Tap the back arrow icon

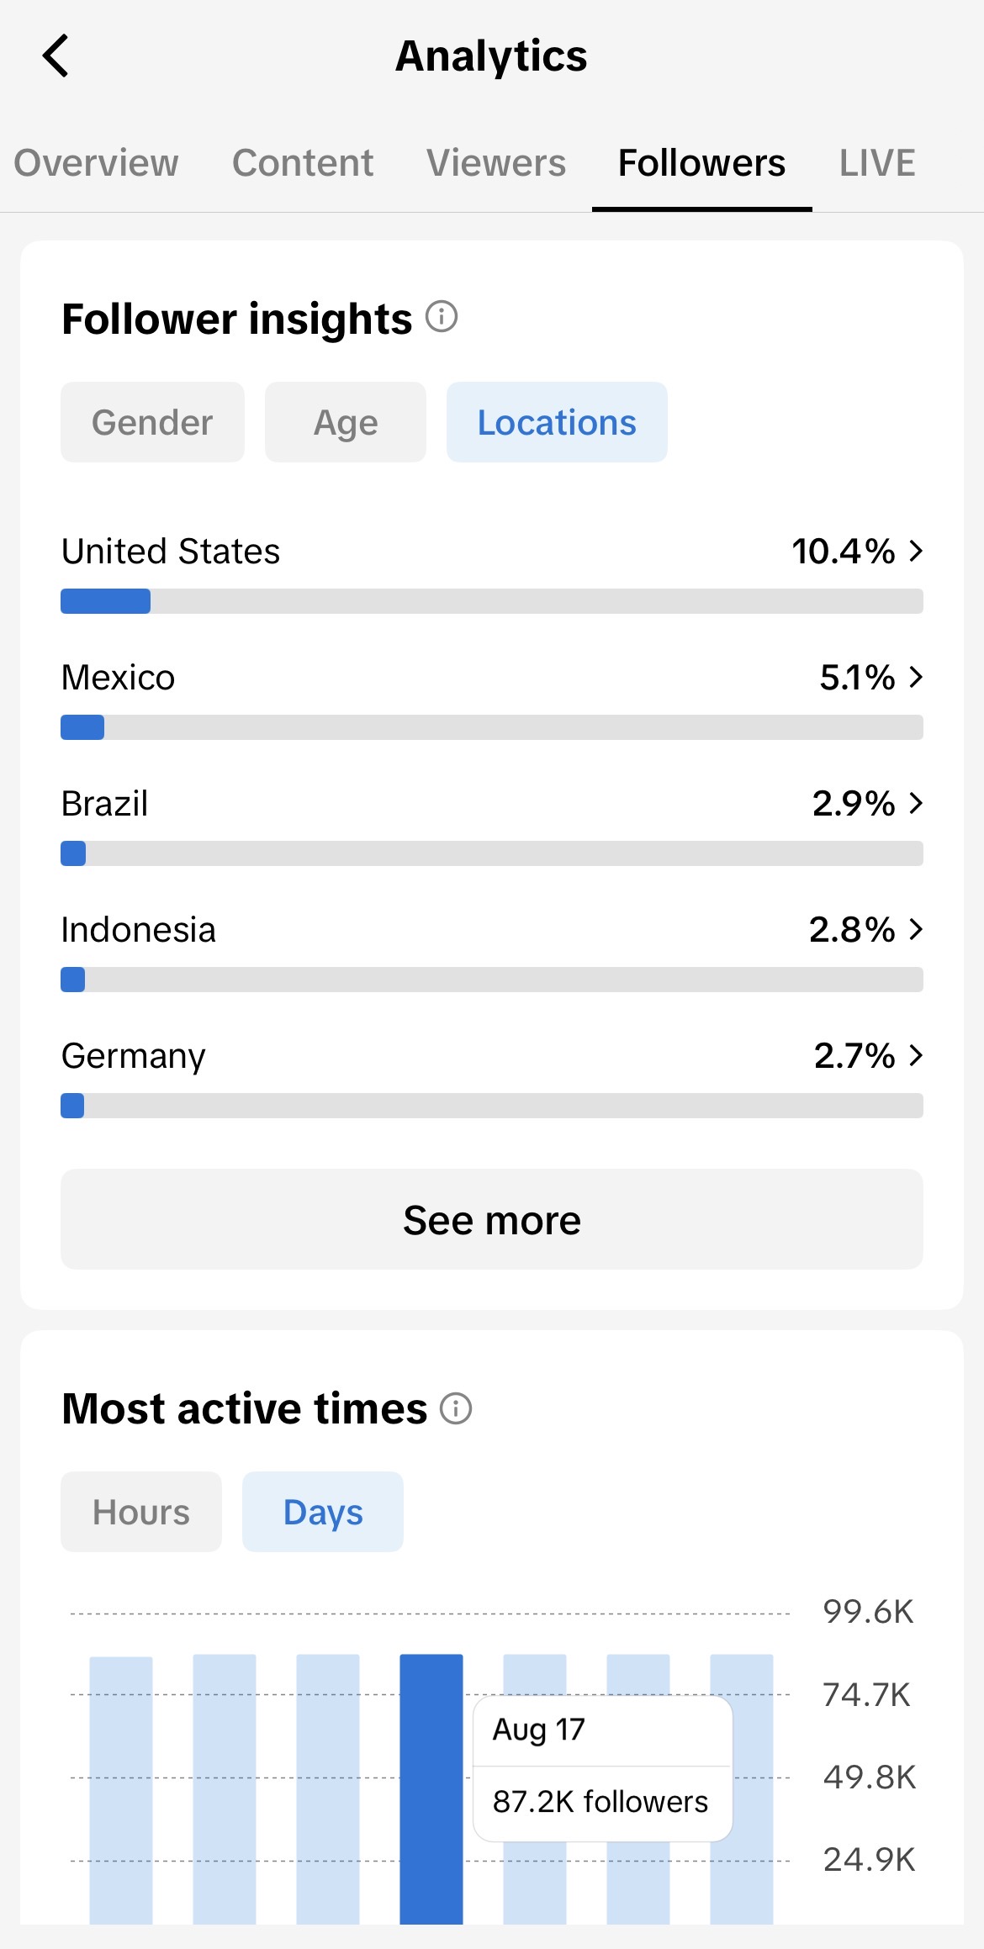pyautogui.click(x=56, y=56)
